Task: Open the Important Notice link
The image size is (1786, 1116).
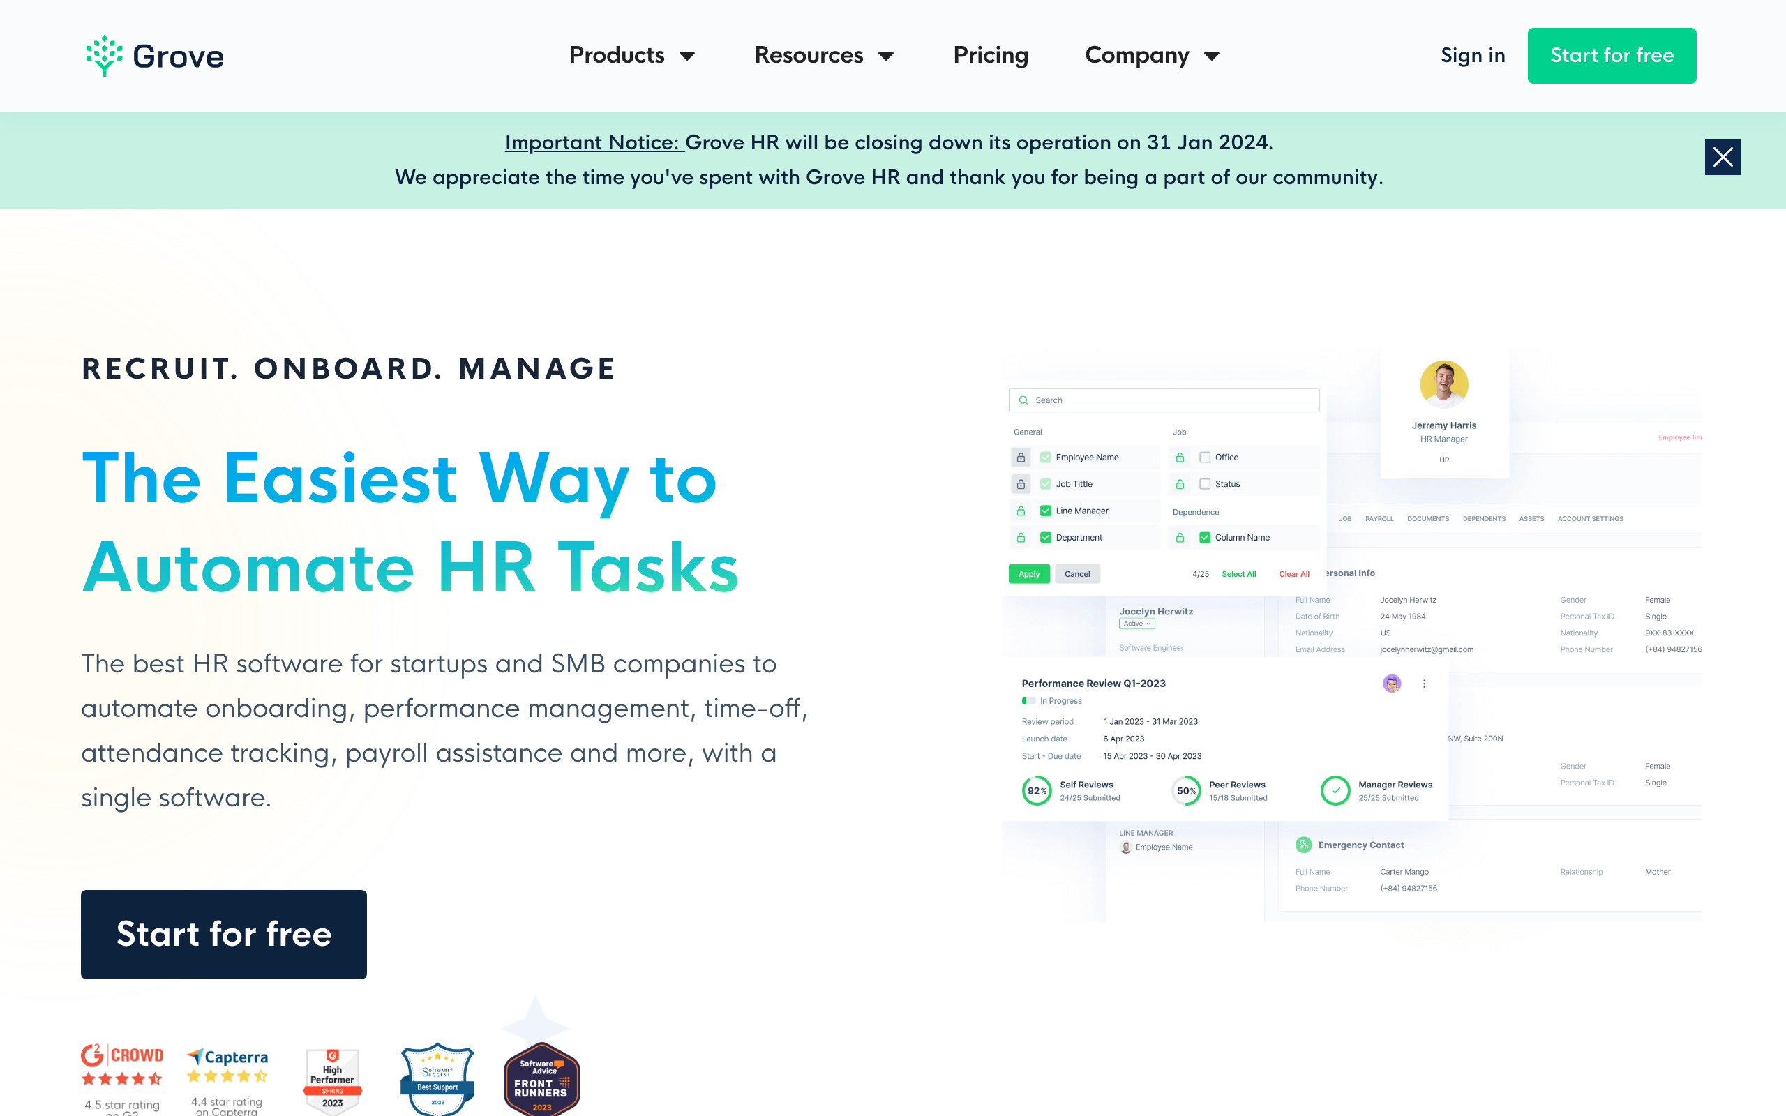Action: [594, 142]
